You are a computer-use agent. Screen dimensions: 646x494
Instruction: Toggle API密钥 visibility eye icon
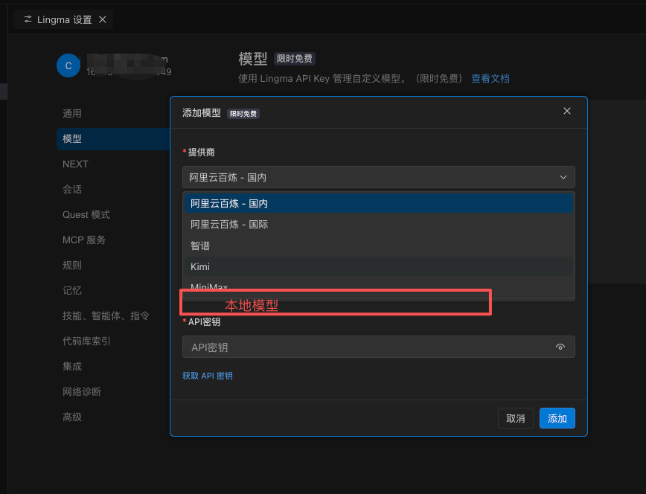(560, 347)
